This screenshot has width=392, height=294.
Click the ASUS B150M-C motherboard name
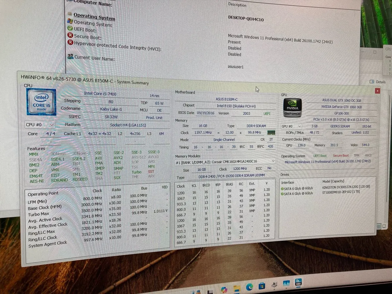coord(227,99)
